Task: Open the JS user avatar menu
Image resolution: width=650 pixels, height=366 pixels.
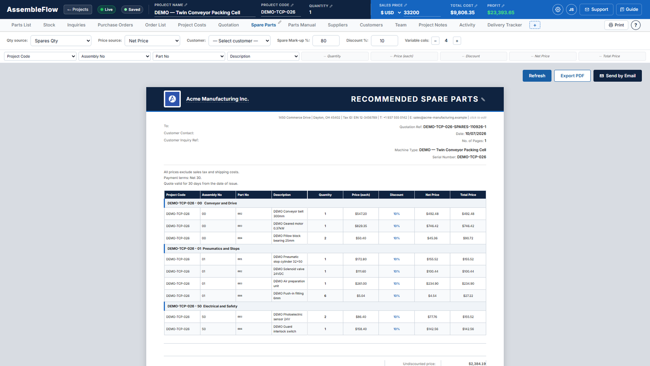Action: [571, 9]
